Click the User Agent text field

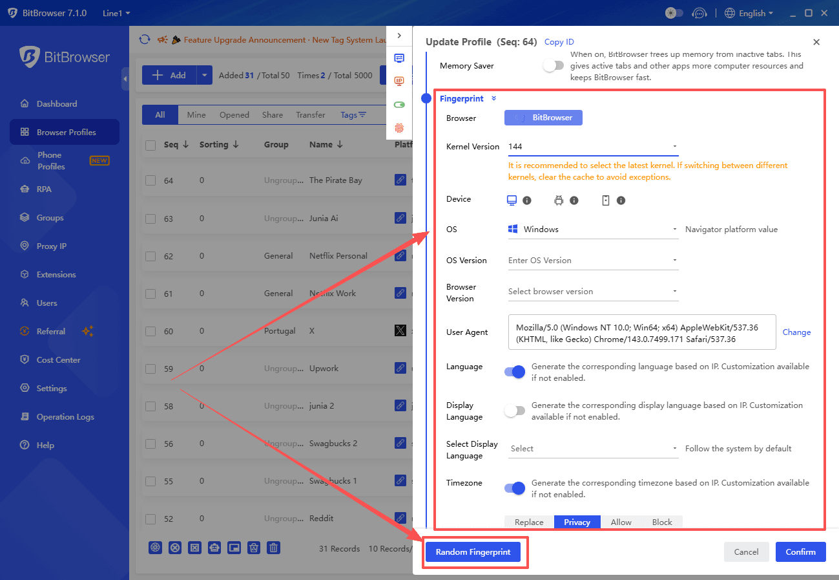(x=642, y=332)
